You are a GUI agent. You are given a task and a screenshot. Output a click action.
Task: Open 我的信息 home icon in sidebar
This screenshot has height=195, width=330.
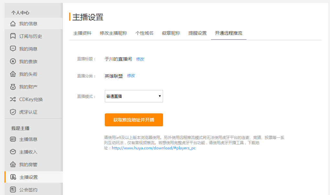pyautogui.click(x=13, y=24)
